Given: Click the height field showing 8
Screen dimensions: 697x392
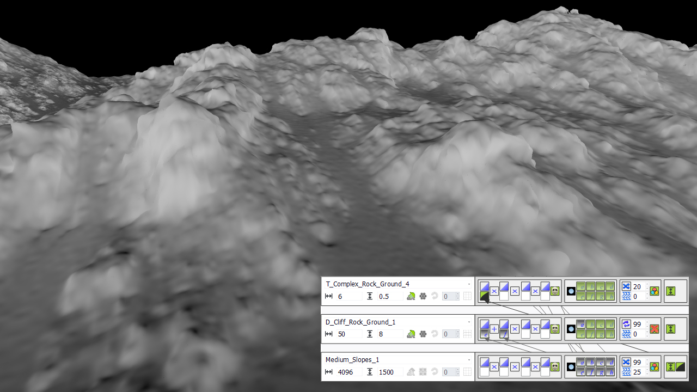Looking at the screenshot, I should 389,334.
